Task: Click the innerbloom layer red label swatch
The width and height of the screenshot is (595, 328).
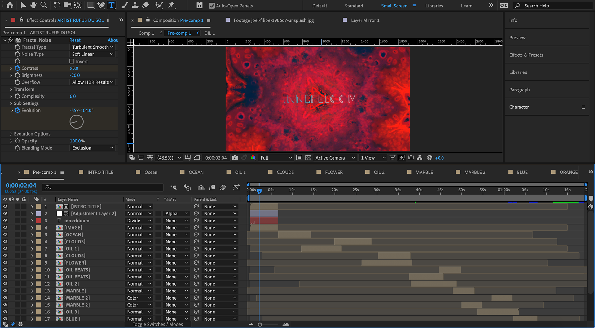Action: point(38,221)
